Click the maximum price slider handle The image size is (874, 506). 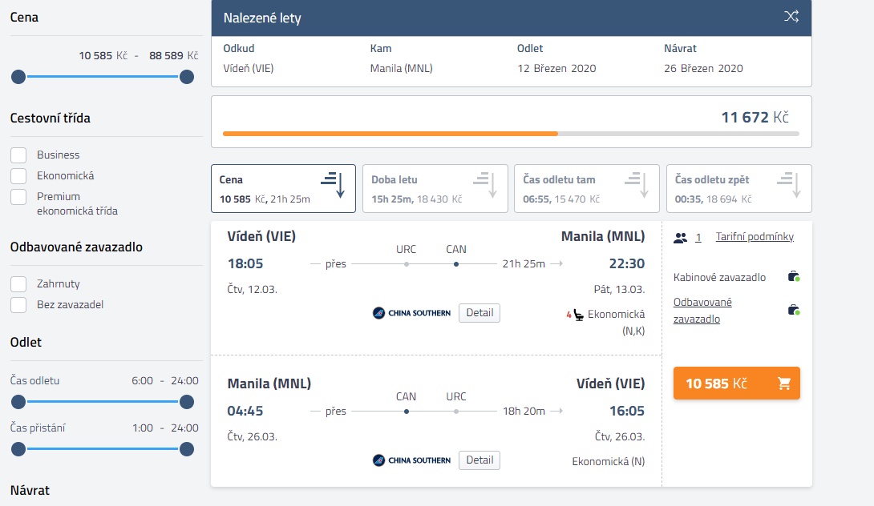pos(187,77)
